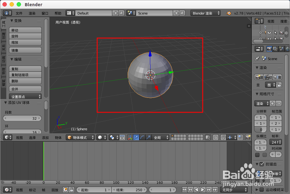Open the 无同步 sync dropdown in timeline
This screenshot has width=290, height=194.
(x=234, y=190)
